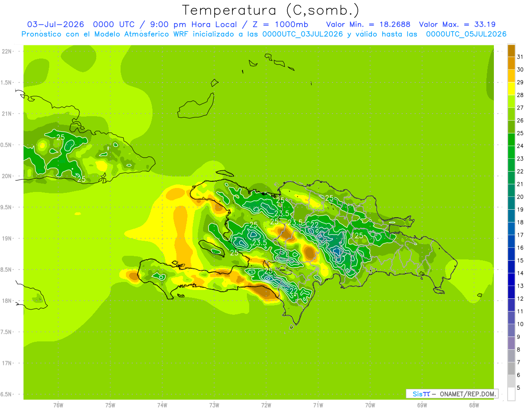Click the '15' legend scale label
Viewport: 532px width, 411px height.
coord(520,260)
